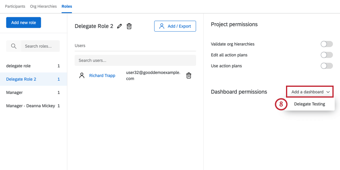Open the Richard Trapp user link
The image size is (340, 170).
coord(102,76)
